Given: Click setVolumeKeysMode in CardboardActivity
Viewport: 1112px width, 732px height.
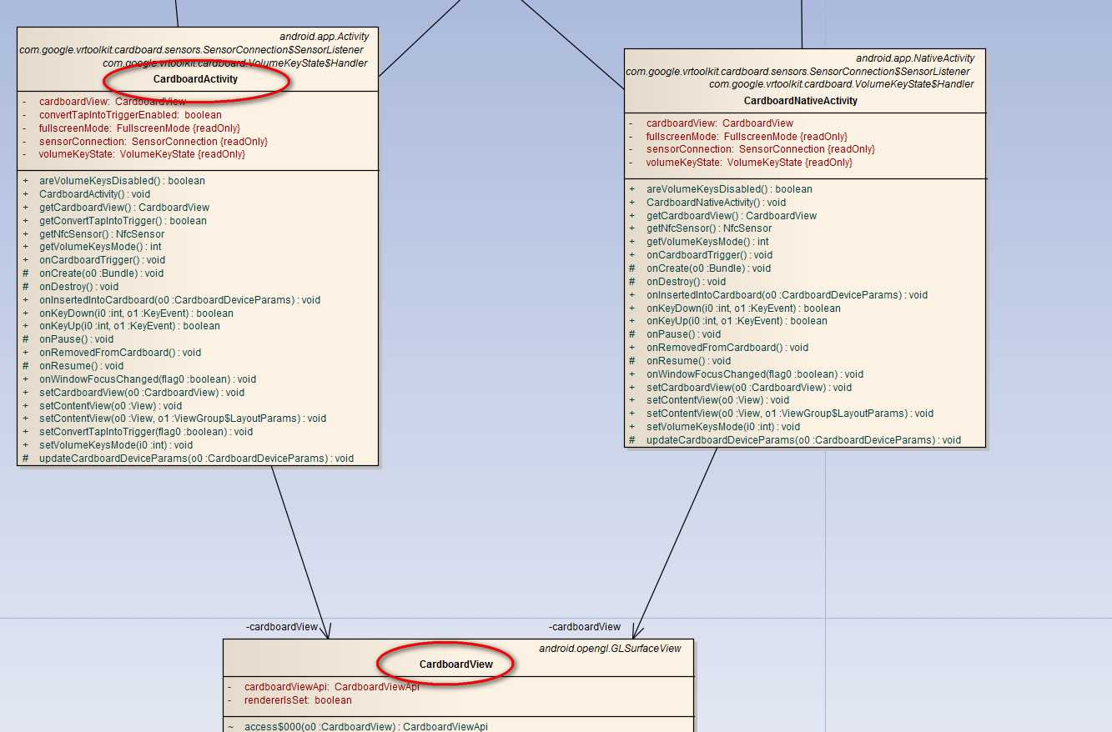Looking at the screenshot, I should tap(116, 445).
